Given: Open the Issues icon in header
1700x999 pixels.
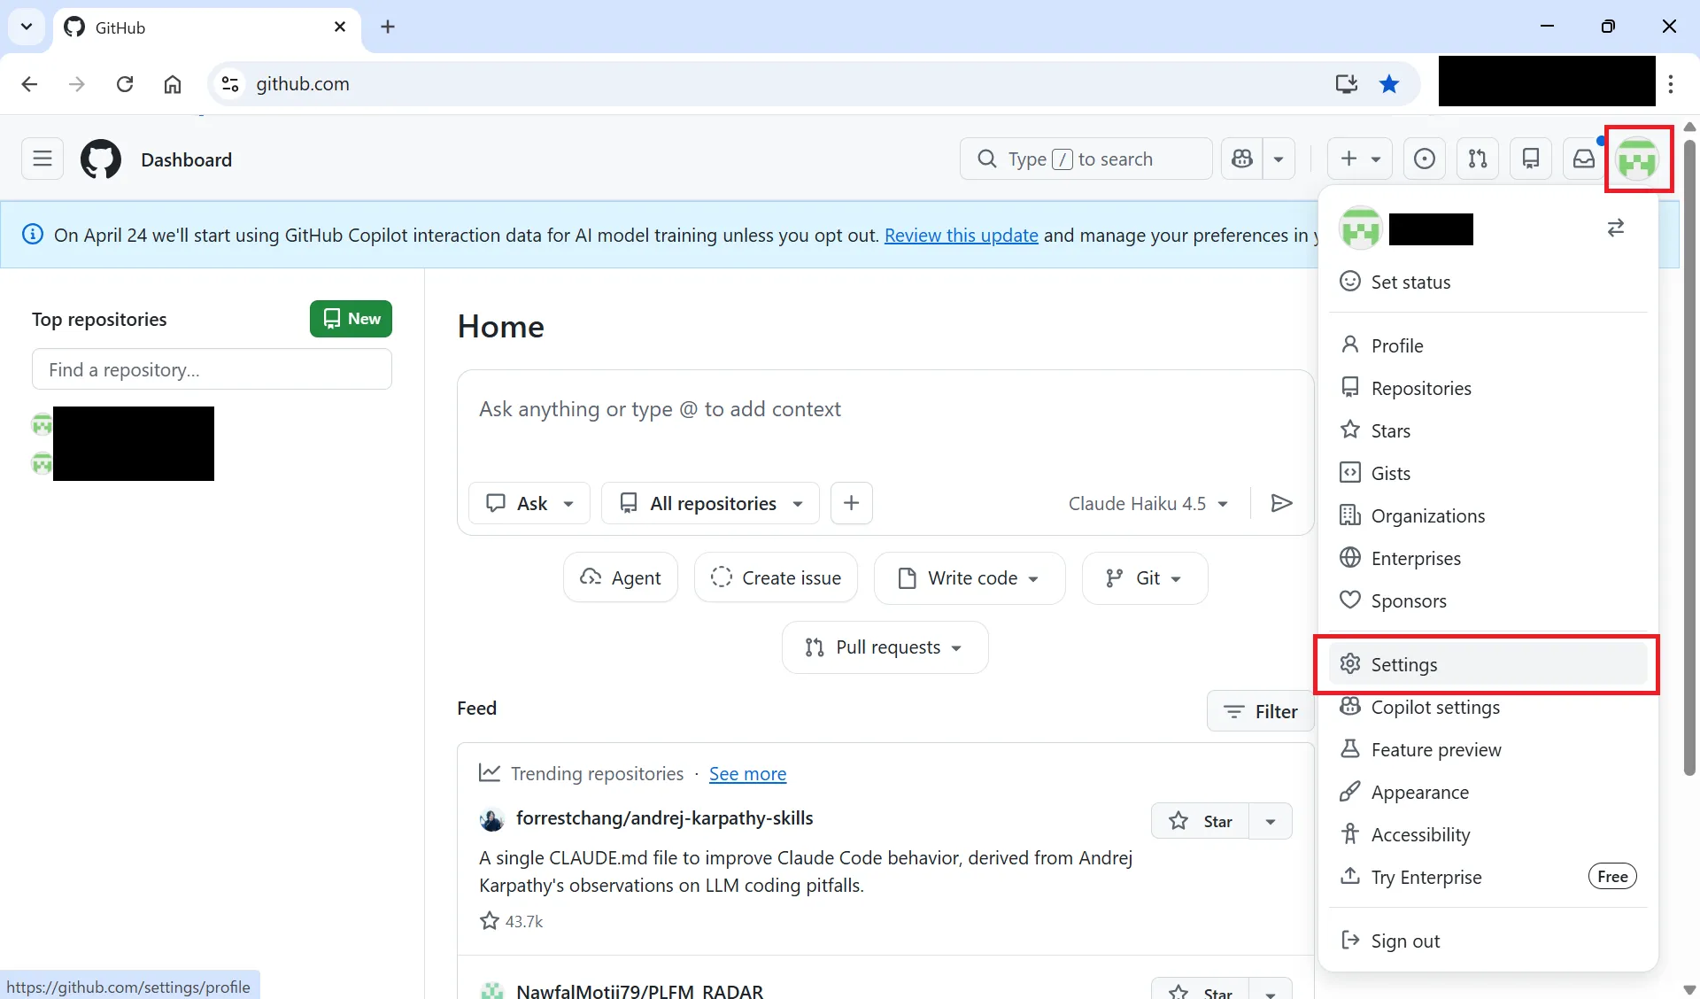Looking at the screenshot, I should (1424, 159).
